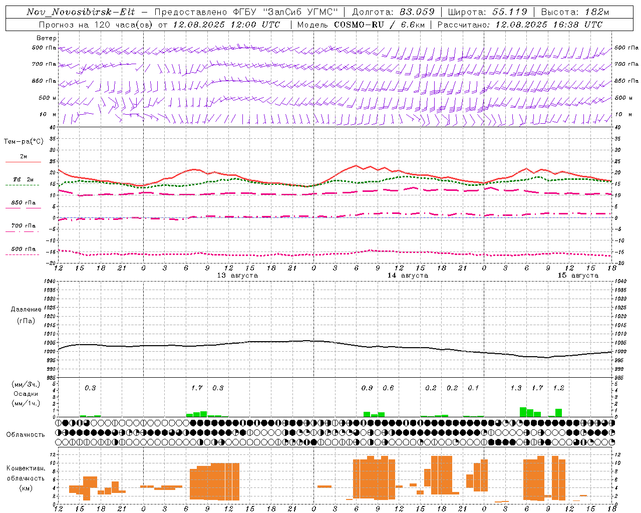Click the Тем-ра(°C) panel label
This screenshot has width=641, height=513.
[x=24, y=142]
